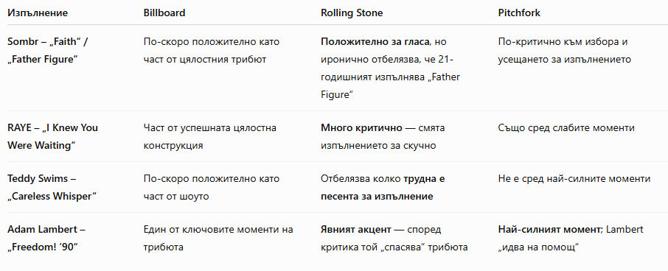Click bold text трудна е песента за изпълнение

coord(383,188)
